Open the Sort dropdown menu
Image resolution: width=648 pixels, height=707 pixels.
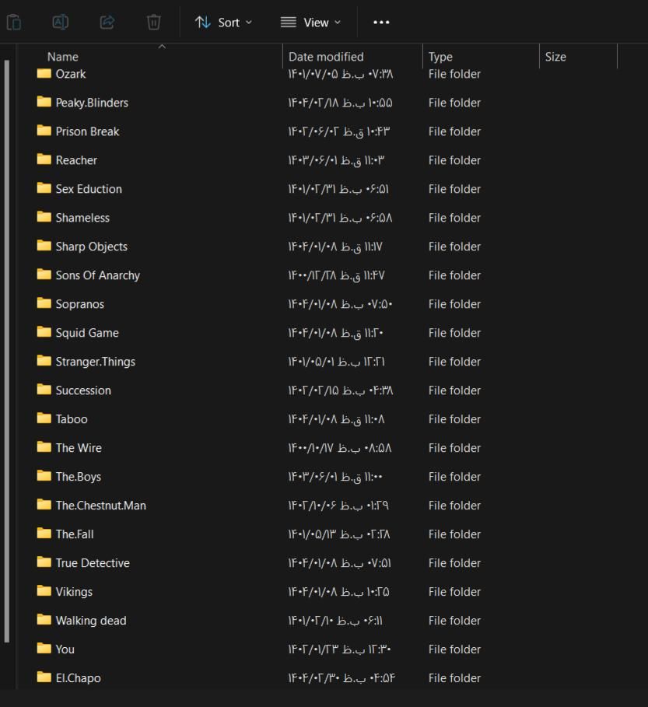(223, 22)
